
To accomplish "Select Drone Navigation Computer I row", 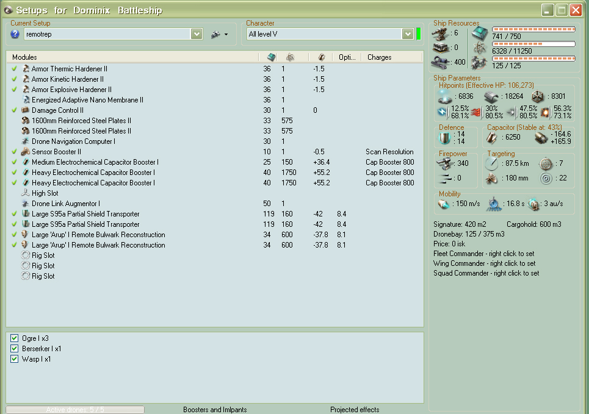I will (215, 141).
